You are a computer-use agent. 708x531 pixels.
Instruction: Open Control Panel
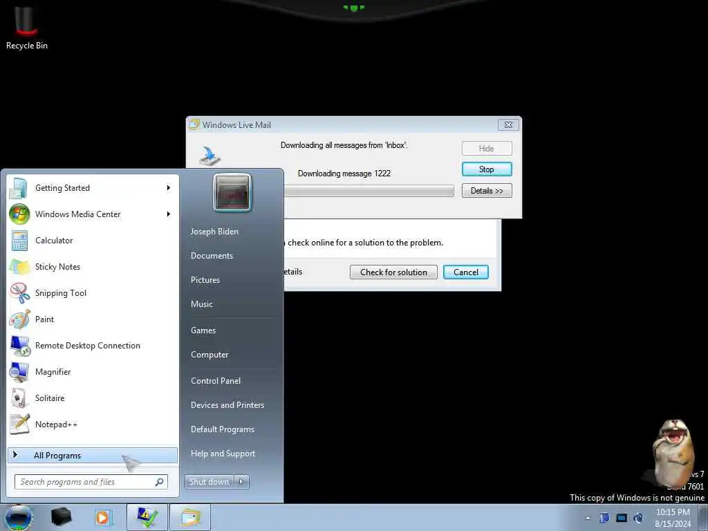point(216,381)
